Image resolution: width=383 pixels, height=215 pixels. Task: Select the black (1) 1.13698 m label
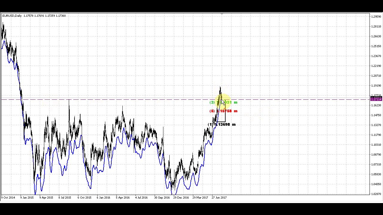click(x=222, y=125)
